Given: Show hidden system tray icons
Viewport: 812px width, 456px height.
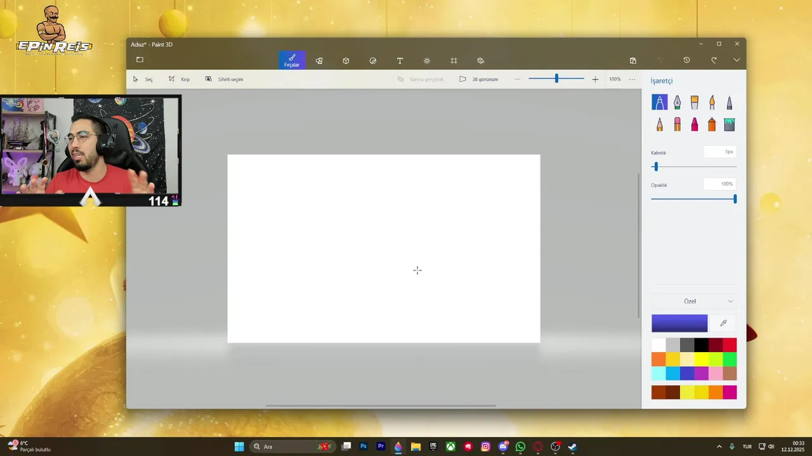Looking at the screenshot, I should click(719, 446).
